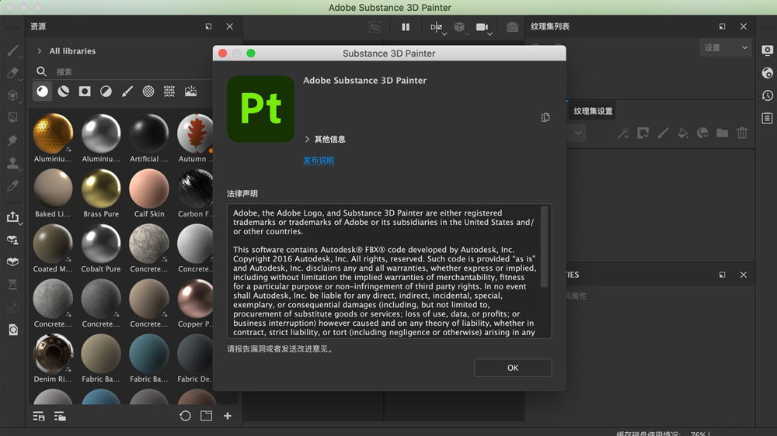This screenshot has width=777, height=436.
Task: Open Shader settings icon on right sidebar
Action: point(767,73)
